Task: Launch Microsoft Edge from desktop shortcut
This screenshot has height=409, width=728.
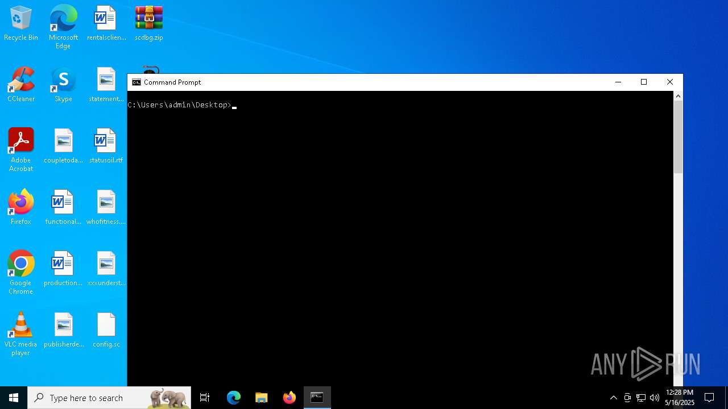Action: tap(63, 27)
